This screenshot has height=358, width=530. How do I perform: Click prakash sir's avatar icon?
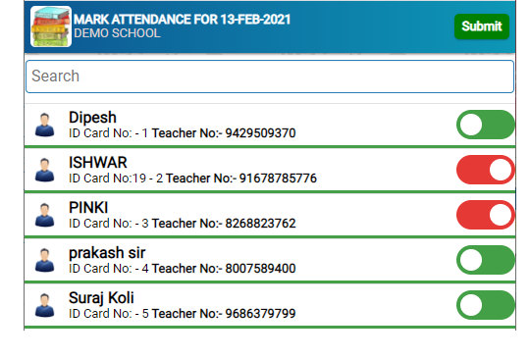pos(44,260)
